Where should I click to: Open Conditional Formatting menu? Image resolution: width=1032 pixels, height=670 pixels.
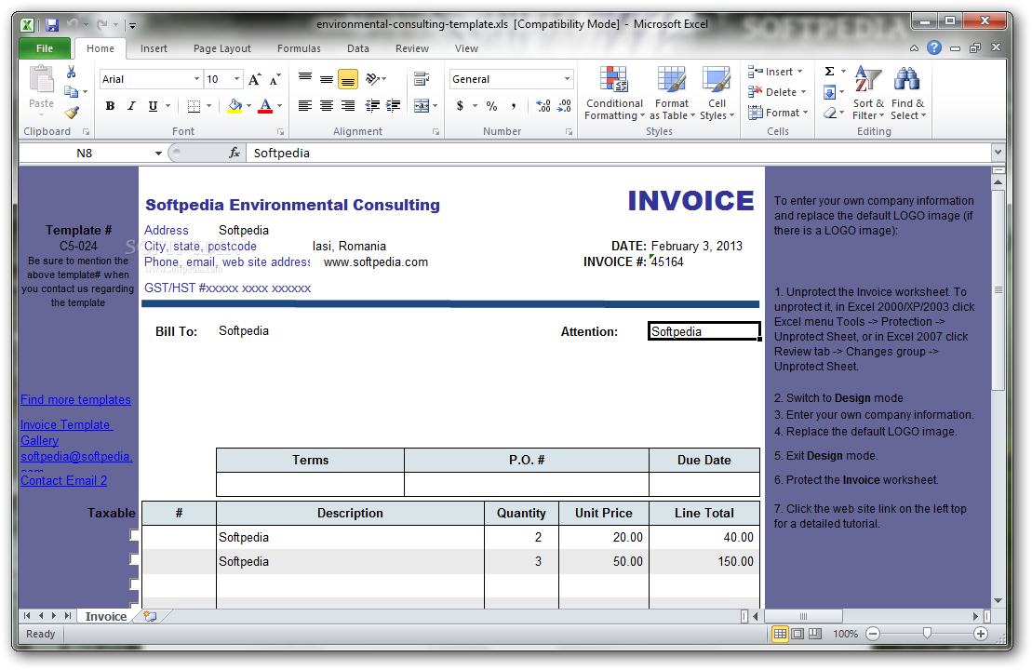[x=614, y=93]
